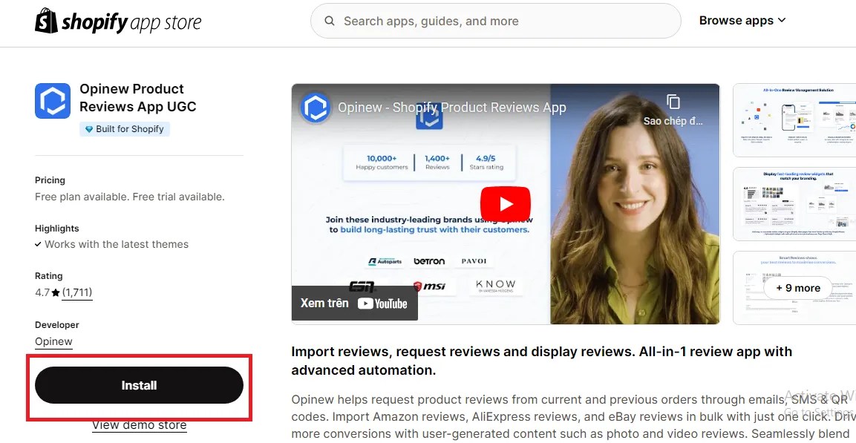Click the Opinew logo inside the video thumbnail
Image resolution: width=856 pixels, height=443 pixels.
pos(315,108)
